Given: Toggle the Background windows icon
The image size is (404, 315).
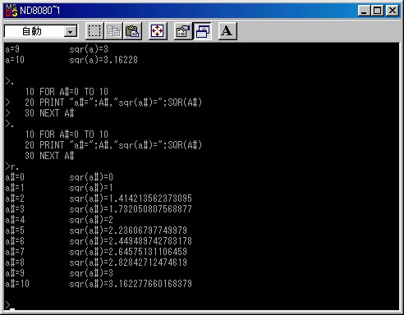Looking at the screenshot, I should coord(202,31).
